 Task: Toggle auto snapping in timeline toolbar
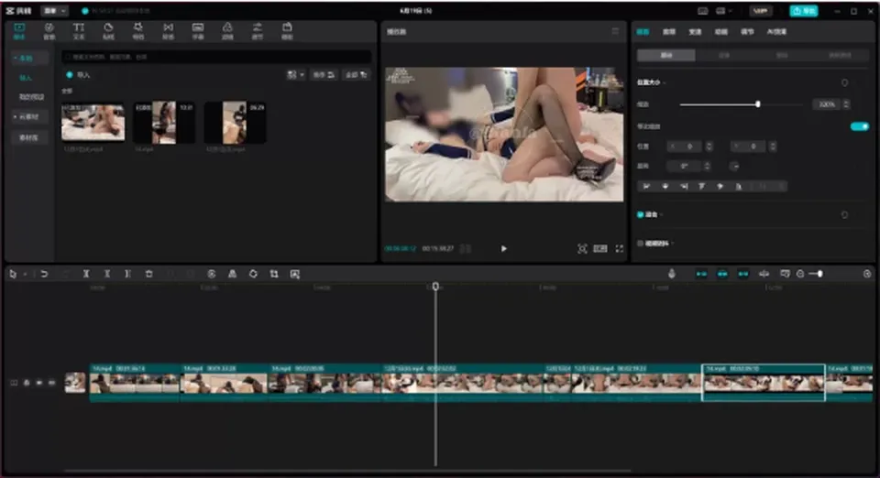point(722,274)
